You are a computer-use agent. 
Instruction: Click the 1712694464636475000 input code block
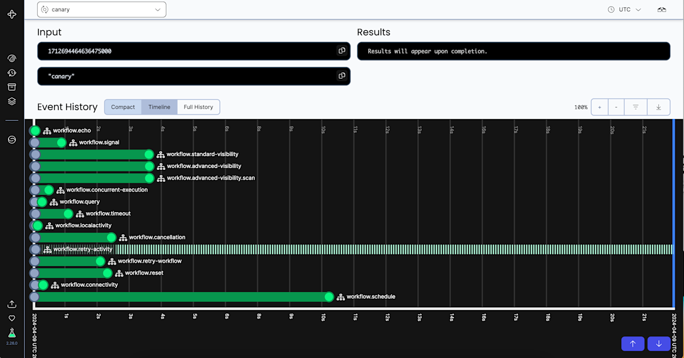coord(194,51)
